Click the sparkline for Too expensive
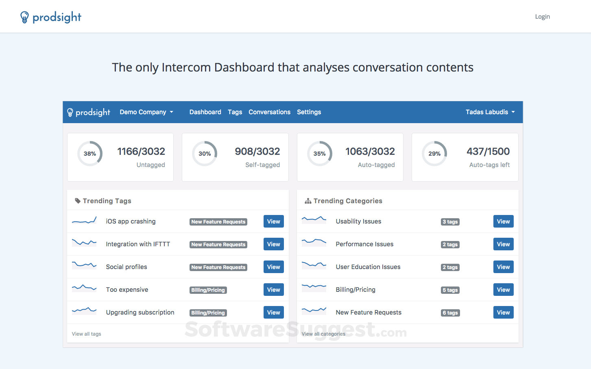 point(84,288)
